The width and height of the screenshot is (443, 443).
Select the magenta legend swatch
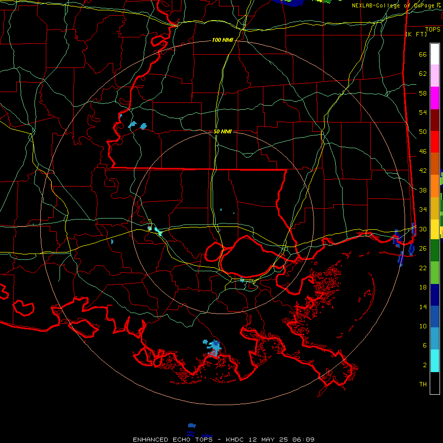(x=435, y=98)
